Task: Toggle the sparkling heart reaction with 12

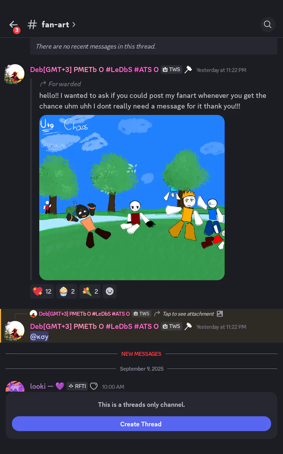Action: point(42,292)
